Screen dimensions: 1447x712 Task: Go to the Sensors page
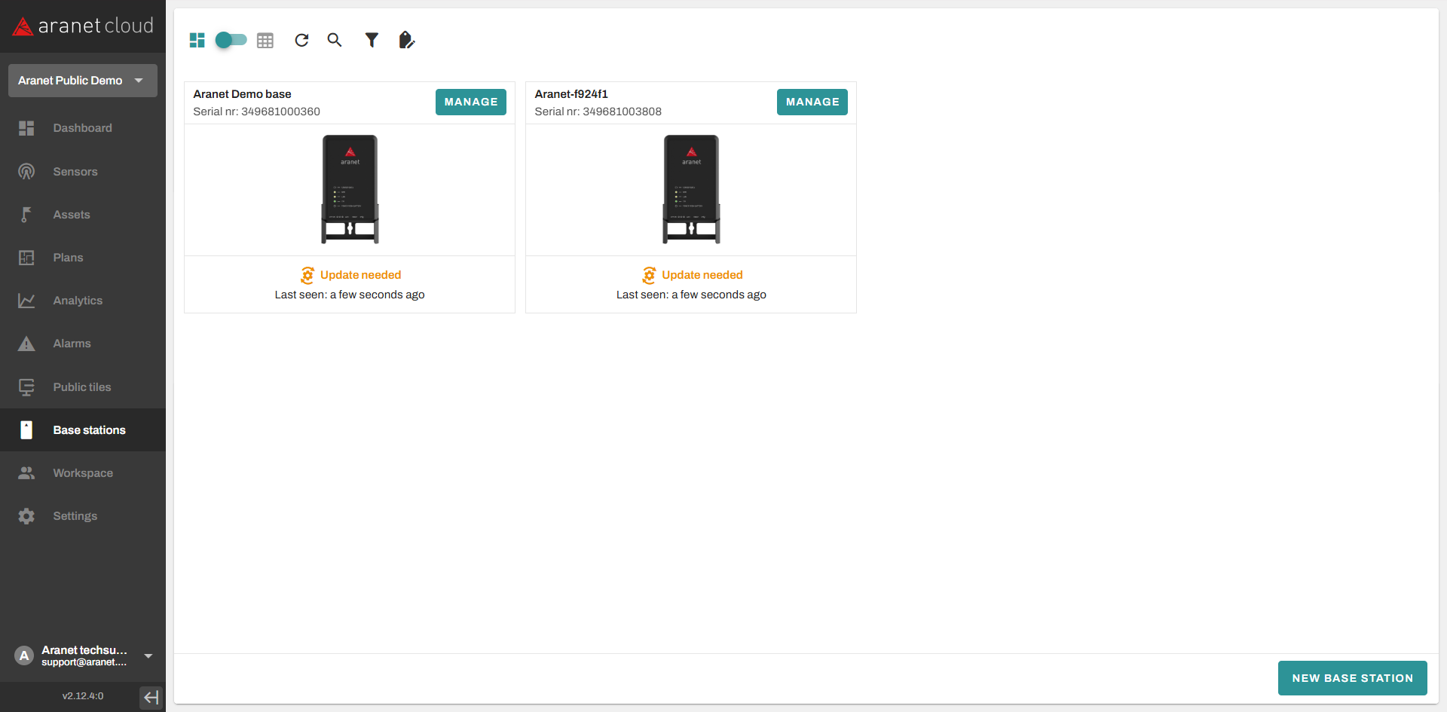click(x=75, y=172)
